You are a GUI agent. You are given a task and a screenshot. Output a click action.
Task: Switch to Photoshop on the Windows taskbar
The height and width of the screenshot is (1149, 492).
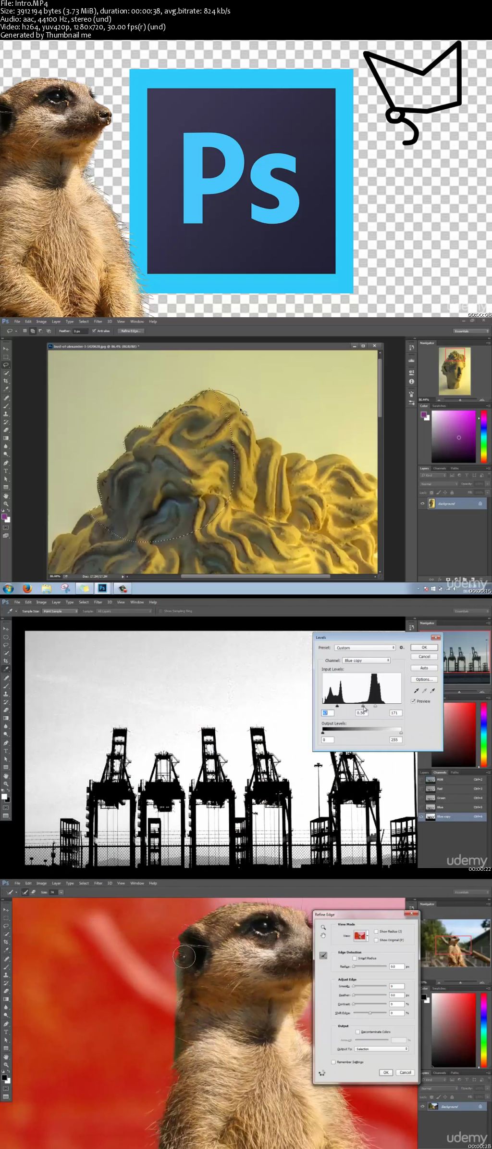pos(102,588)
